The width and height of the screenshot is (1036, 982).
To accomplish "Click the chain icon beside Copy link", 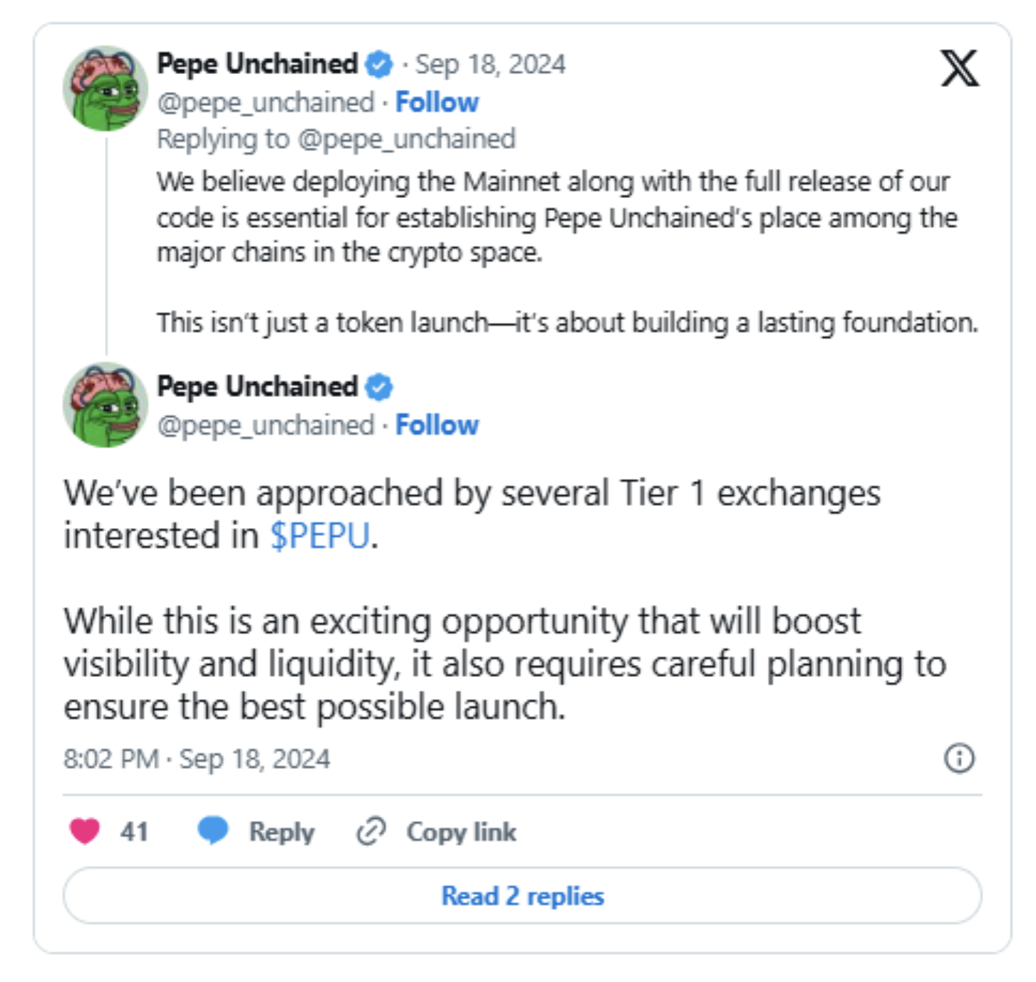I will 371,831.
